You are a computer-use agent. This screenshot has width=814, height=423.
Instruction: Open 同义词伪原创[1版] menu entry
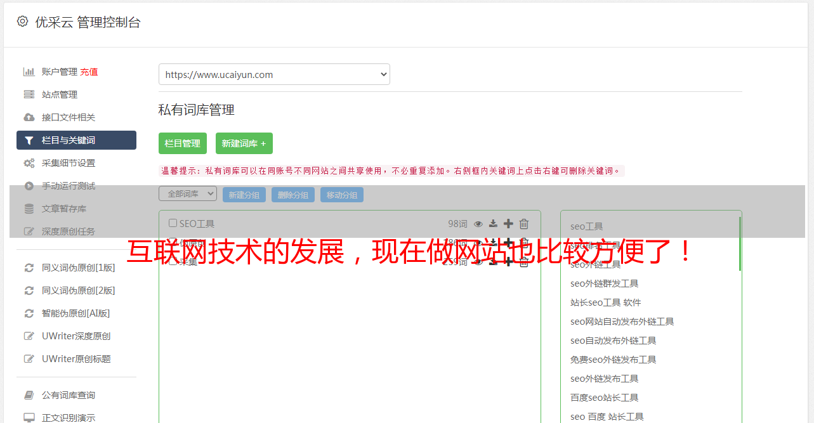[79, 268]
